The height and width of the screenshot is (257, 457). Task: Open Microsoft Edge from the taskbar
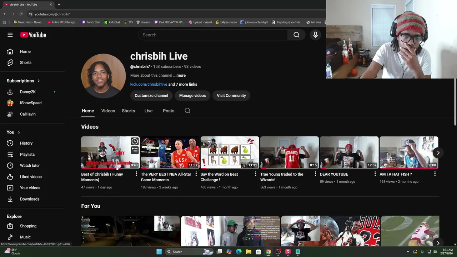coord(239,252)
